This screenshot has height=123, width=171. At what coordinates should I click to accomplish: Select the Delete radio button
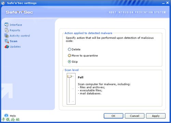point(69,49)
